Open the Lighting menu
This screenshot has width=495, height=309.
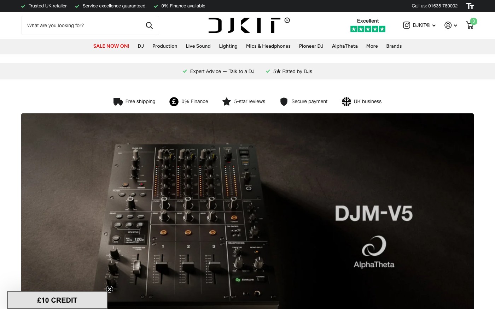click(x=228, y=46)
